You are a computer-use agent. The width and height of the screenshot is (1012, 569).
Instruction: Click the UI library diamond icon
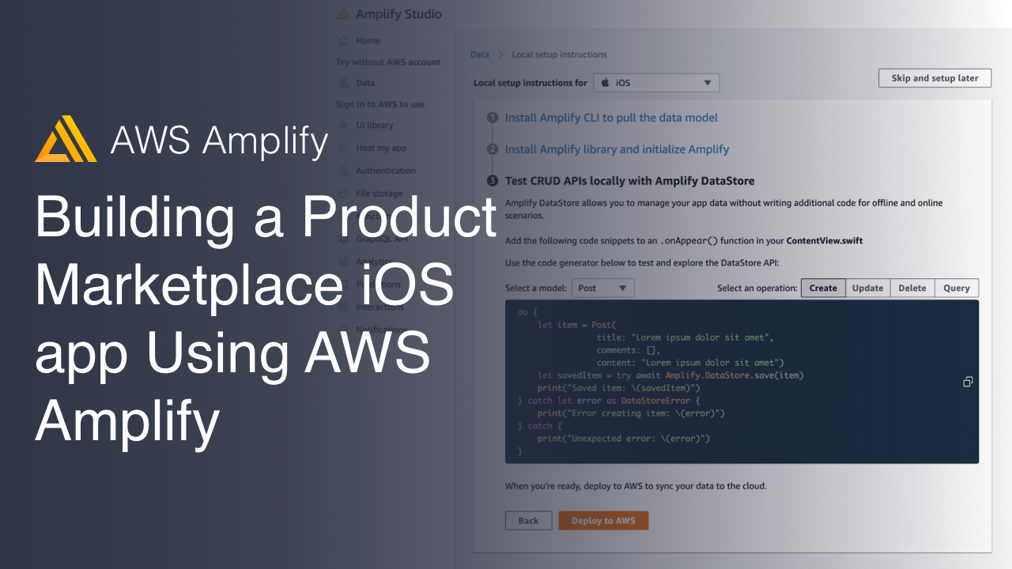click(343, 125)
